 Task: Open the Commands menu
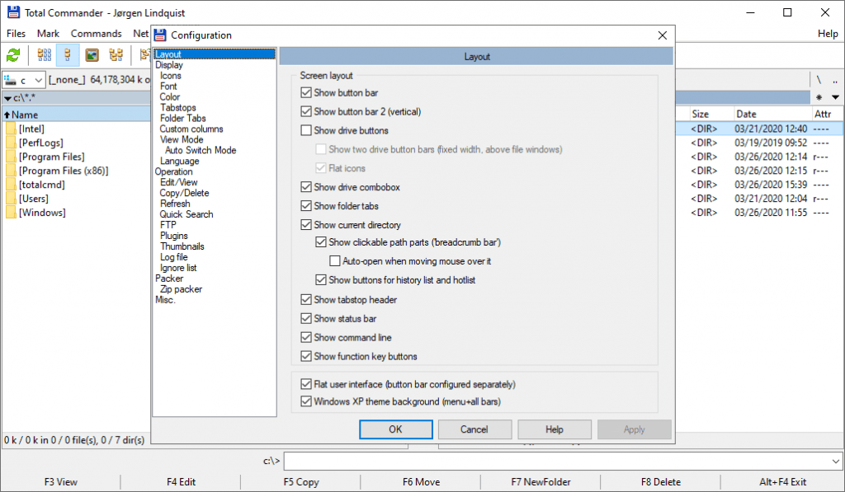(x=97, y=33)
